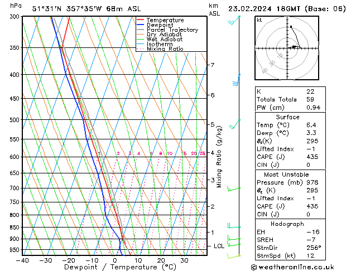The height and width of the screenshot is (271, 351).
Task: Click the wind barb at the 300 hPa level
Action: pos(234,20)
